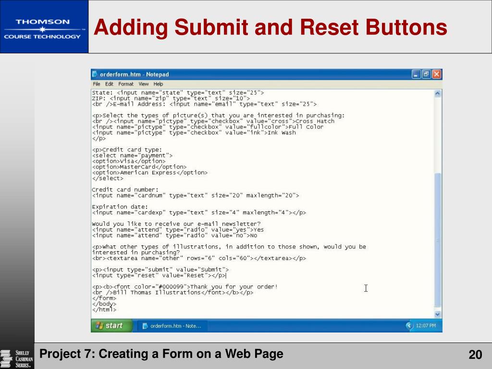
Task: Click the <option>Visa</option> line
Action: pyautogui.click(x=129, y=161)
